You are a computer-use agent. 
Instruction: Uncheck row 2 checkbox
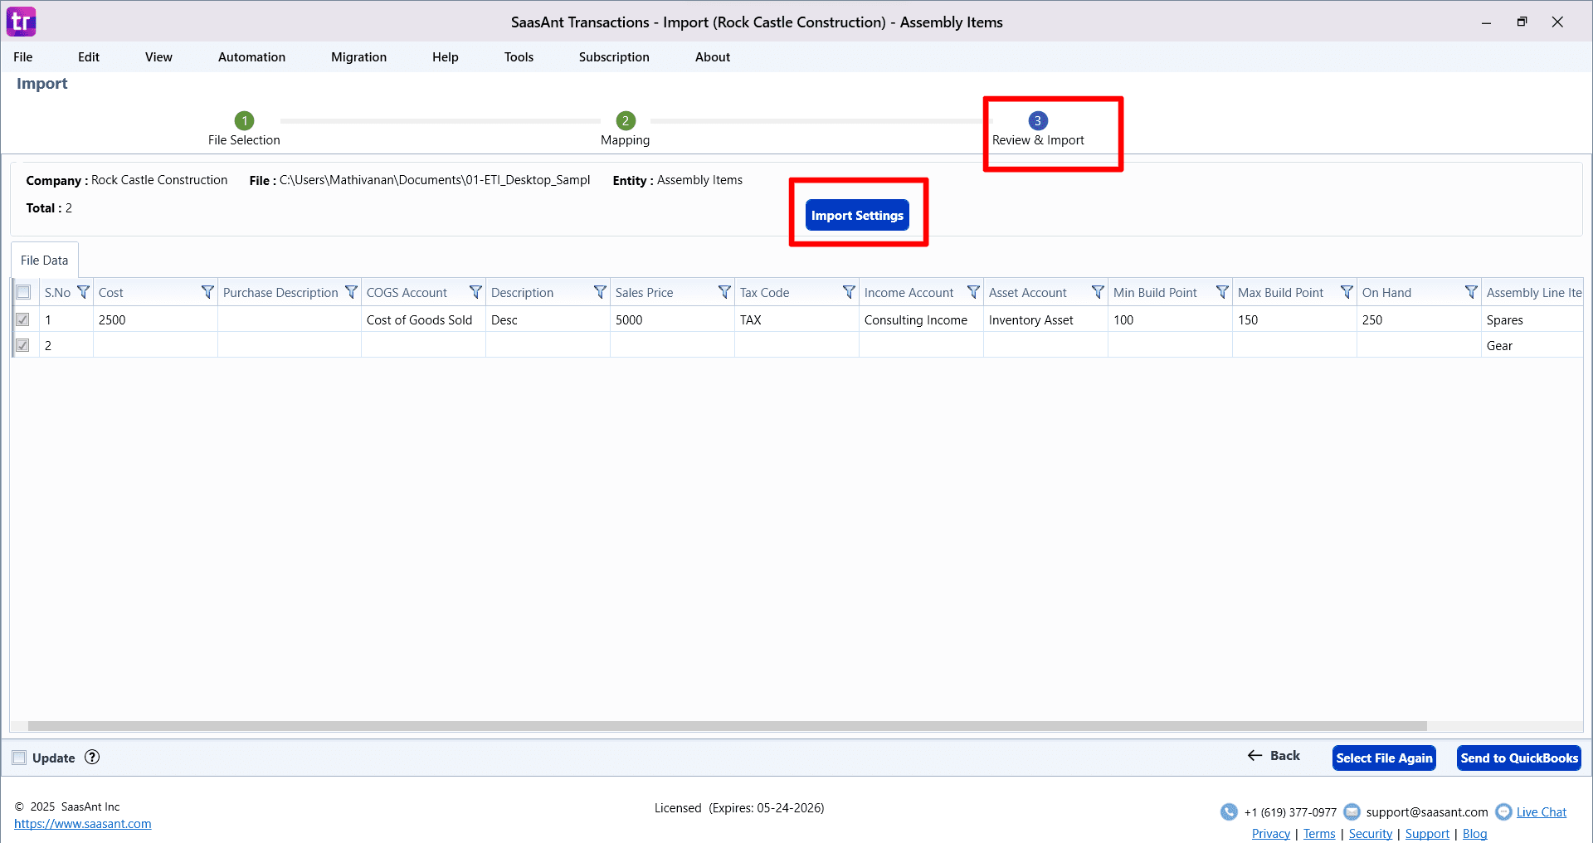tap(23, 345)
